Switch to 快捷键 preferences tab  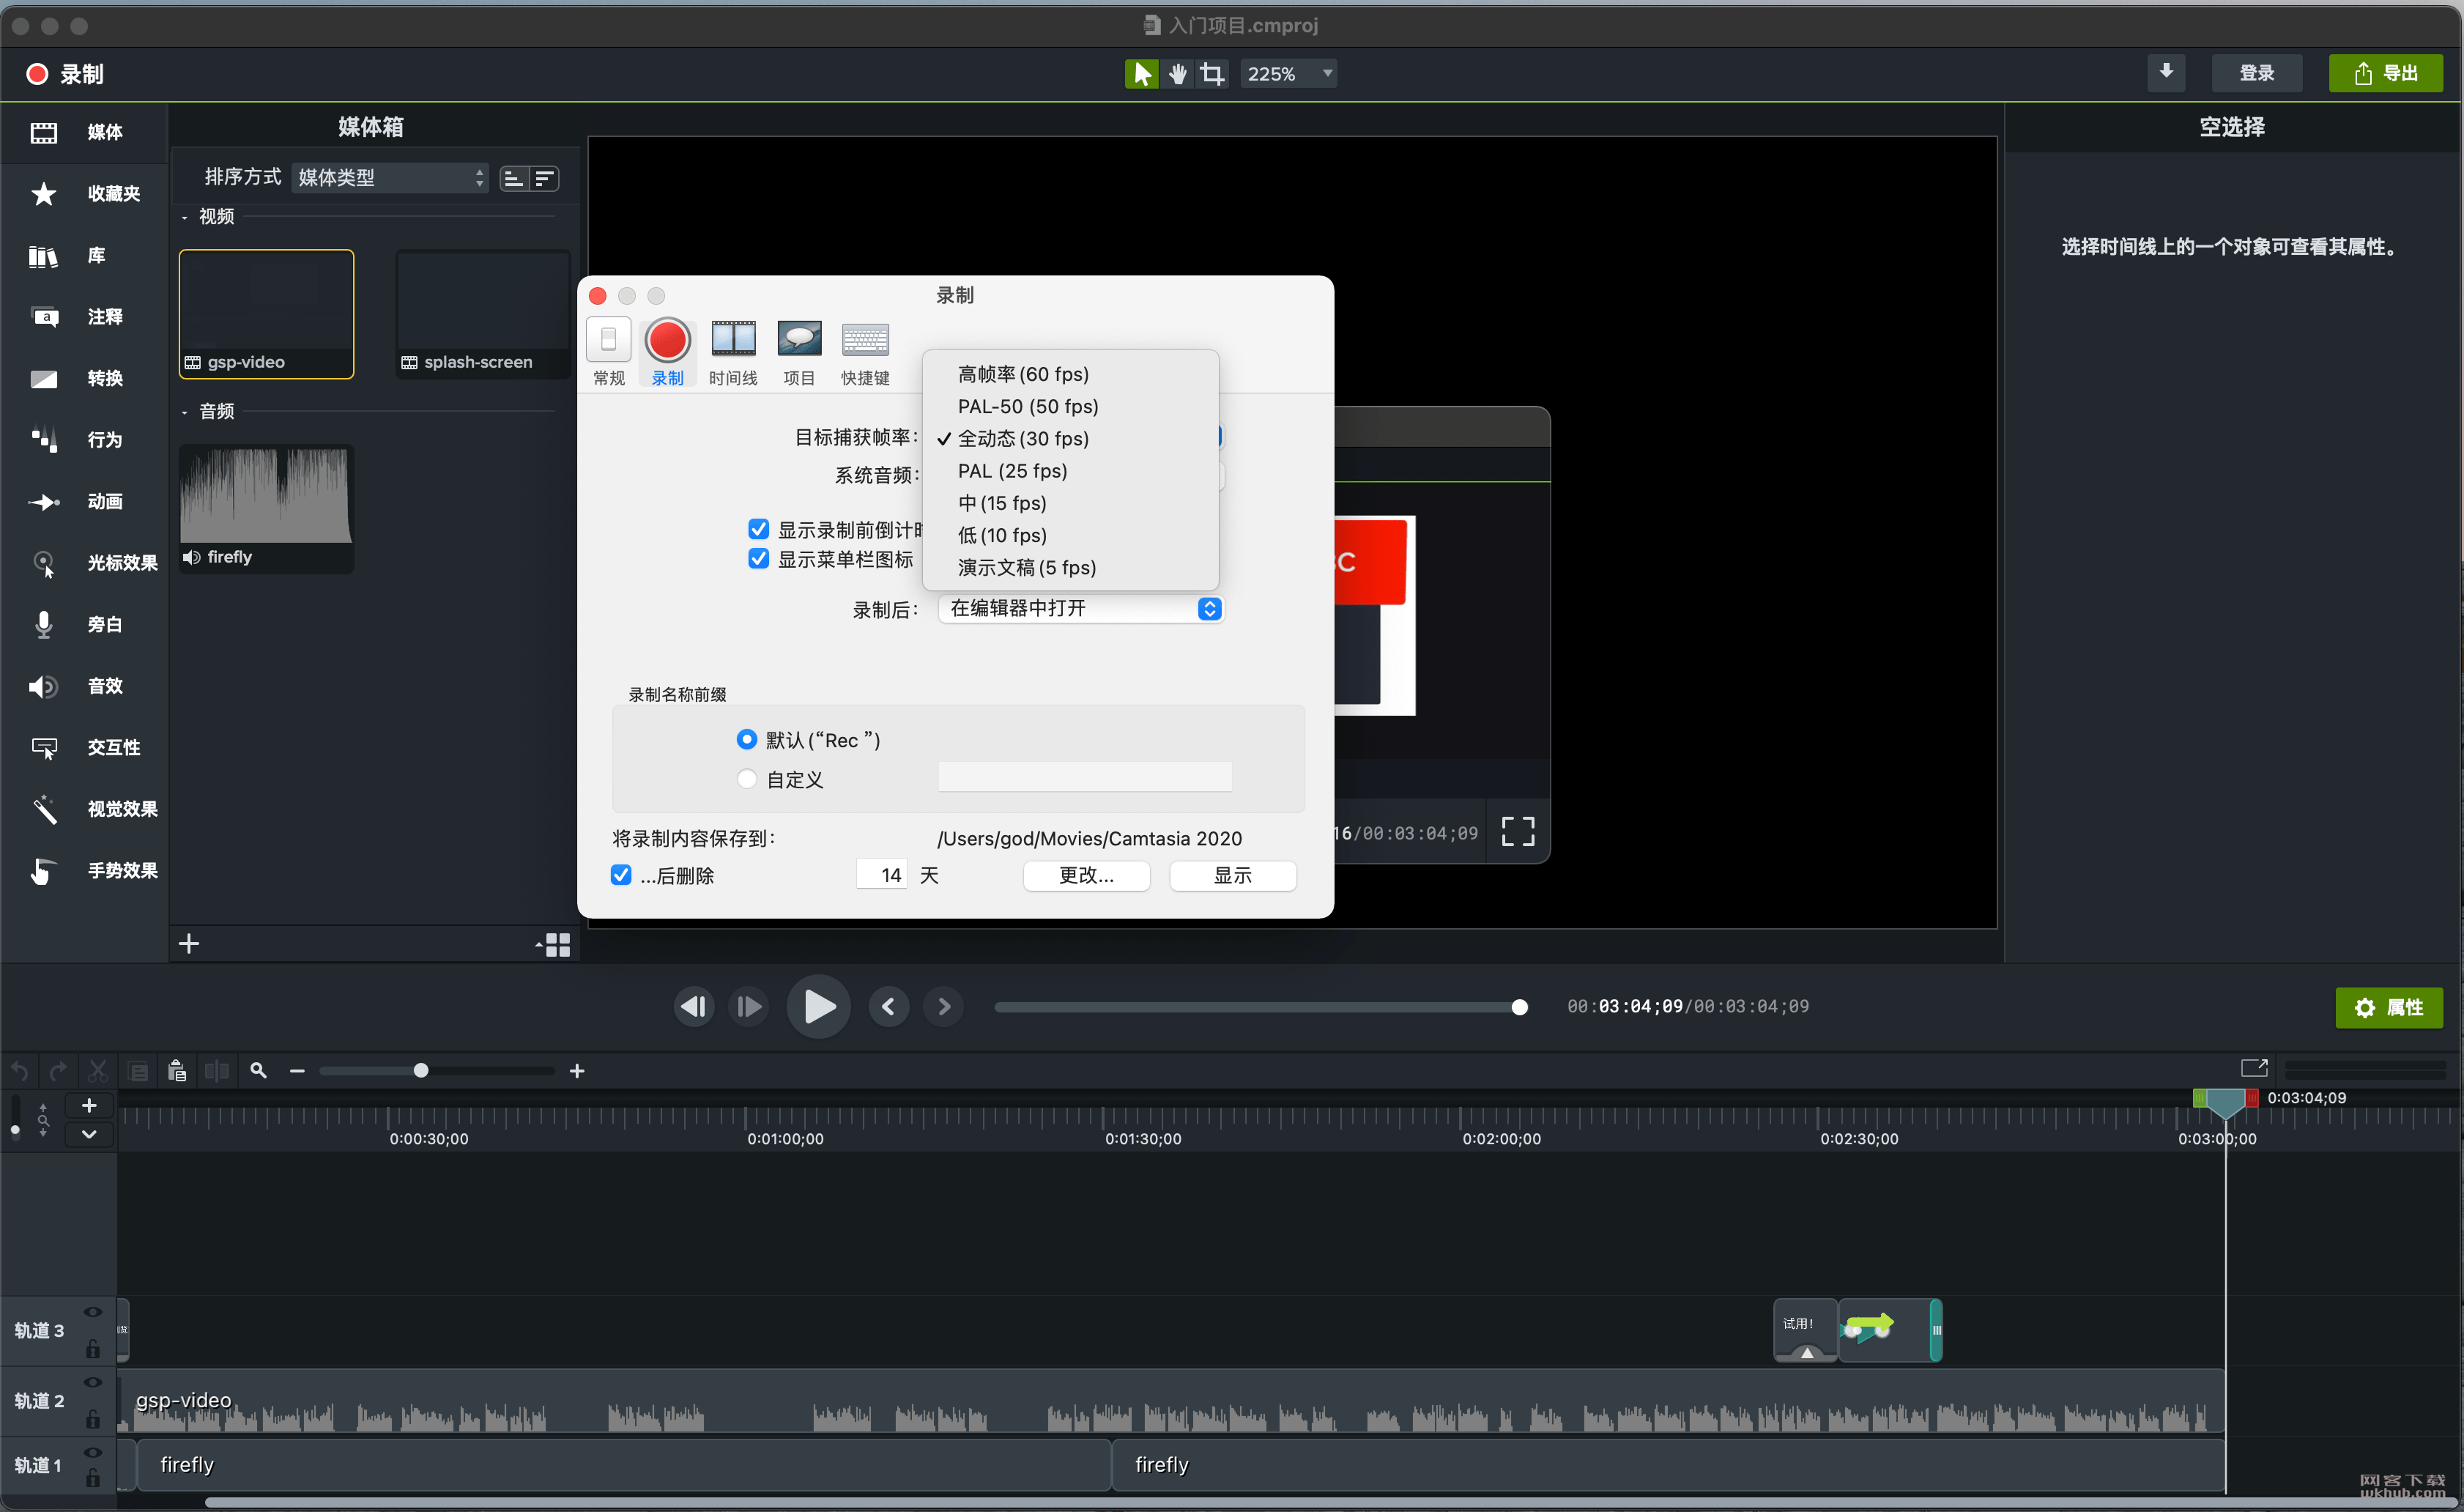point(865,352)
